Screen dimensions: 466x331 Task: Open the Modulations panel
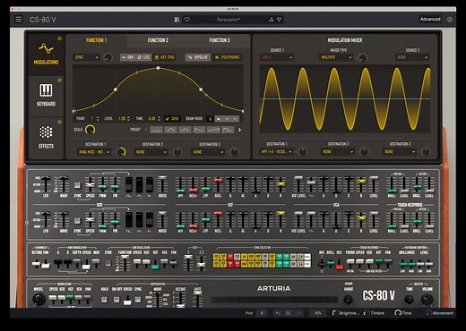(x=46, y=54)
